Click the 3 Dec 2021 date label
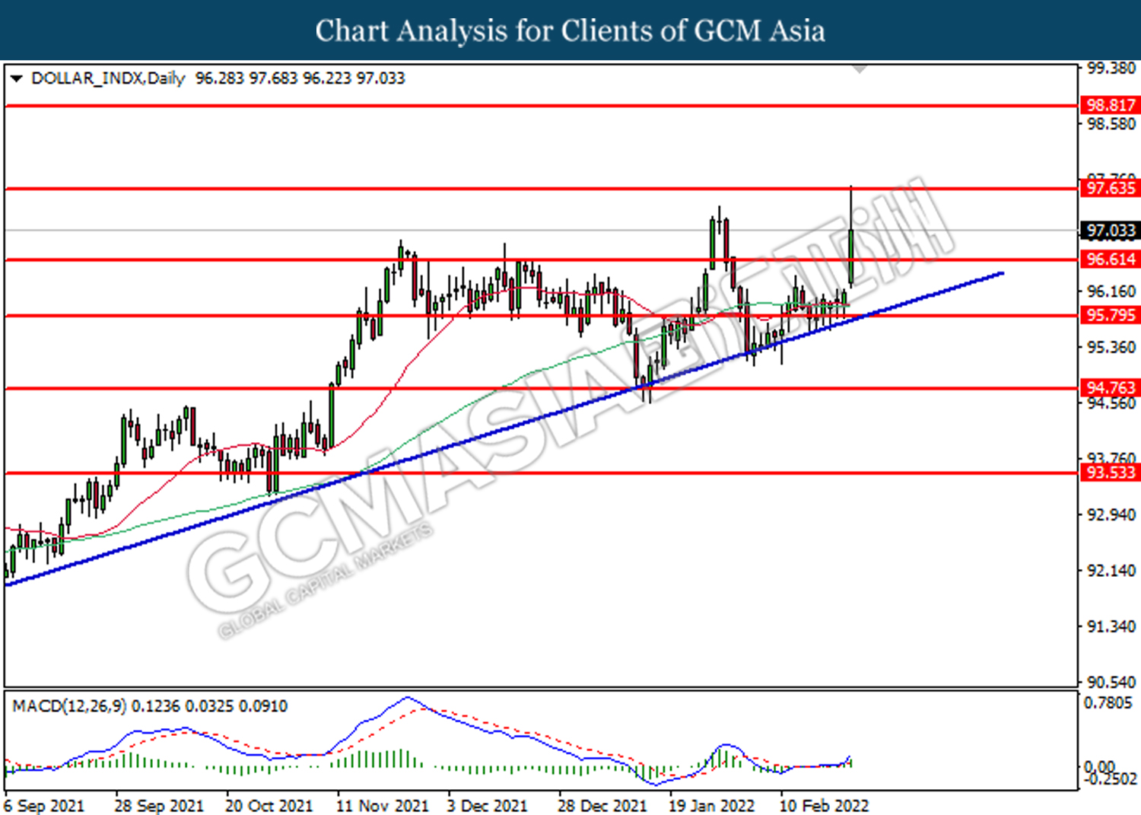 point(487,805)
